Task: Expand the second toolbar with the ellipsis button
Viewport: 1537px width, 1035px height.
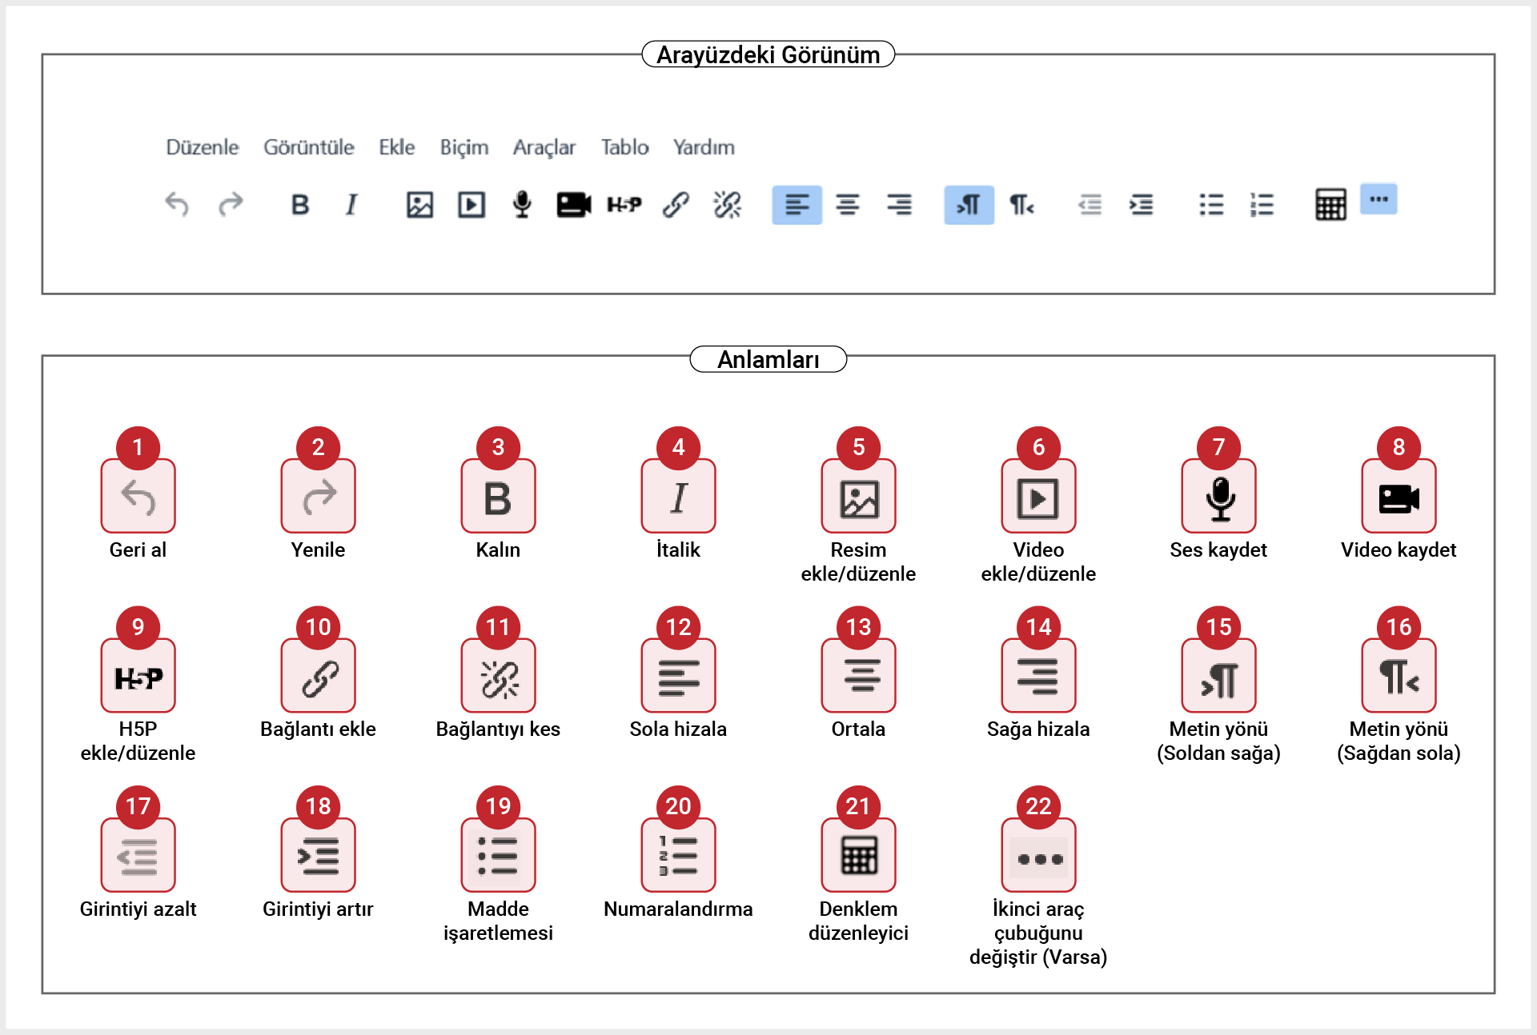Action: pos(1378,199)
